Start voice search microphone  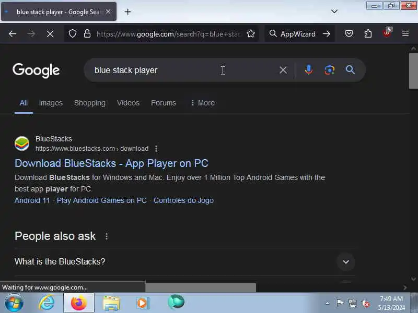309,70
